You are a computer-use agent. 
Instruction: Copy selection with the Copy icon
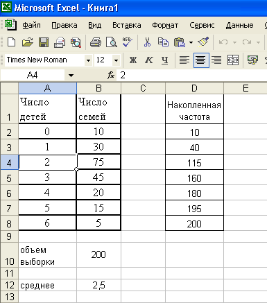click(163, 42)
